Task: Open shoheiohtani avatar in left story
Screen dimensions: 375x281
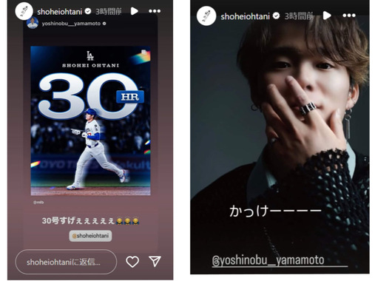Action: [24, 11]
